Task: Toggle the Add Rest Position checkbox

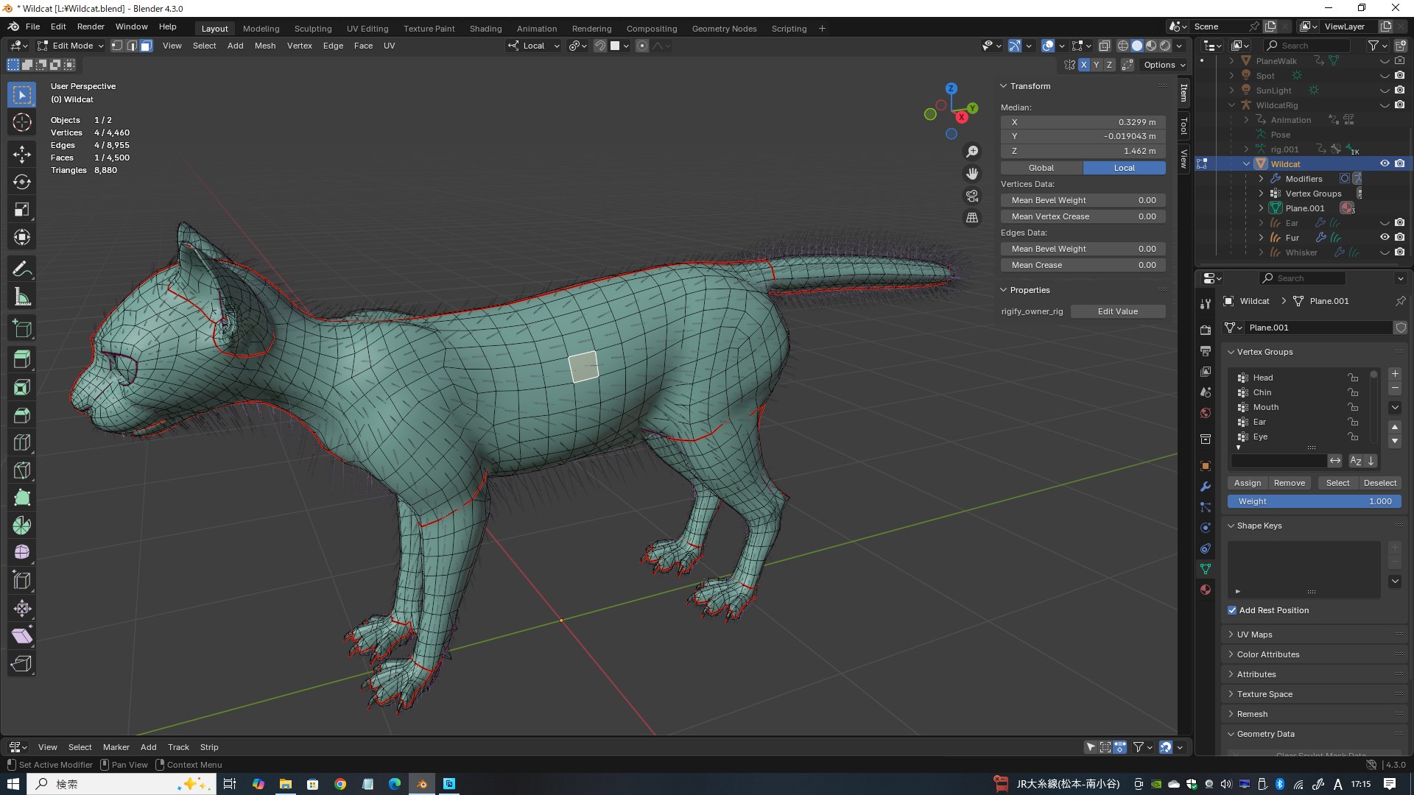Action: click(x=1232, y=610)
